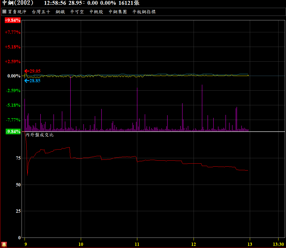Click the 內外盤成交比 indicator label

point(39,135)
